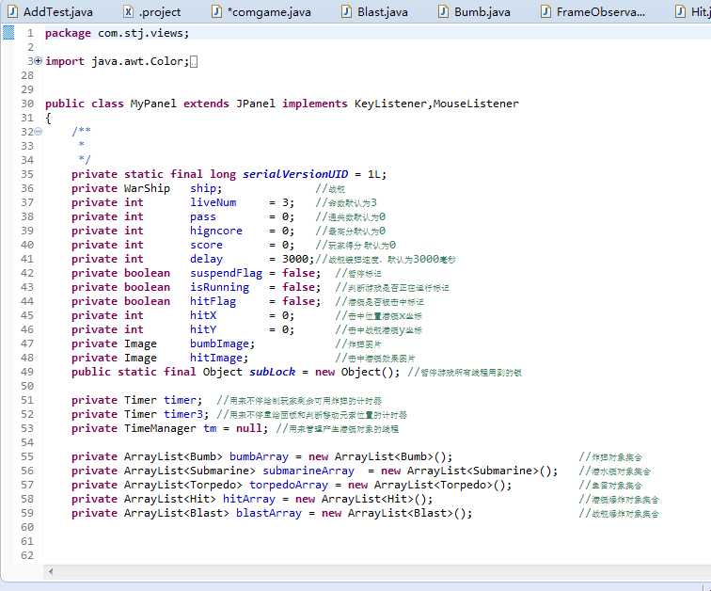711x591 pixels.
Task: Click the TimeManager type on line 53
Action: pyautogui.click(x=160, y=428)
